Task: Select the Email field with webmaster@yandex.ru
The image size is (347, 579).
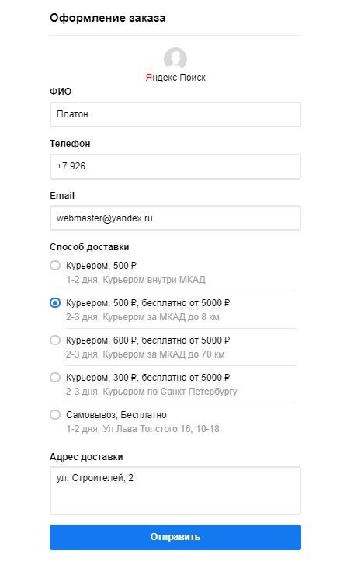Action: coord(175,218)
